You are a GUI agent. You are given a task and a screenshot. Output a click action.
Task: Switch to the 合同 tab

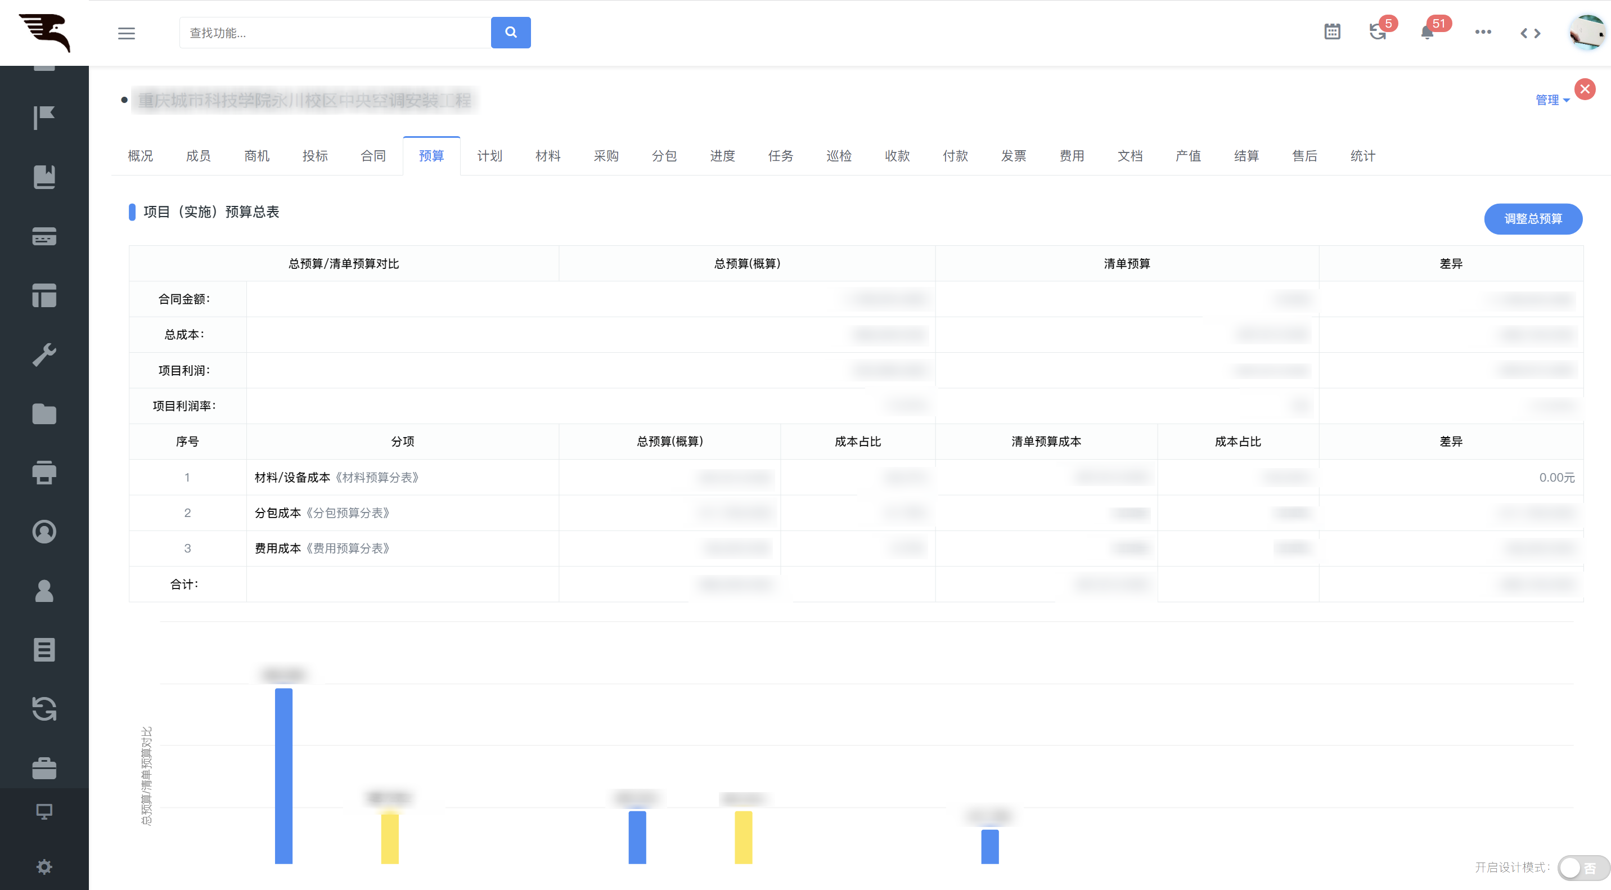coord(373,156)
